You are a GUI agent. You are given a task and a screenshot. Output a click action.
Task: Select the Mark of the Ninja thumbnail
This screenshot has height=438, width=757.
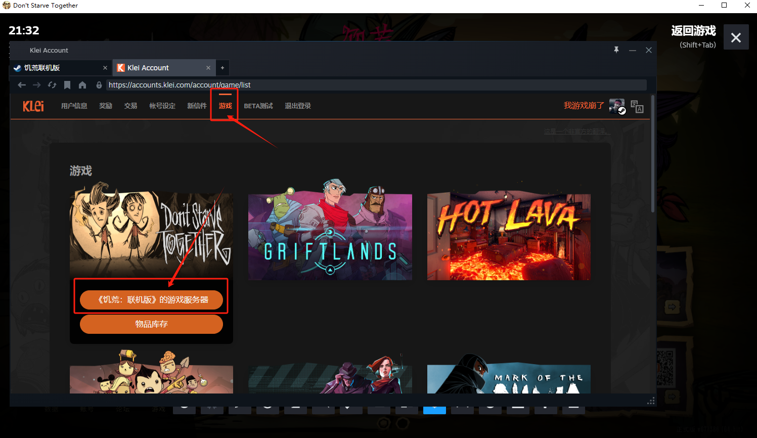click(x=509, y=374)
